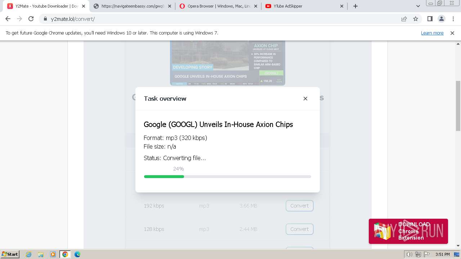Image resolution: width=461 pixels, height=259 pixels.
Task: Open Microsoft Edge from taskbar
Action: click(x=77, y=254)
